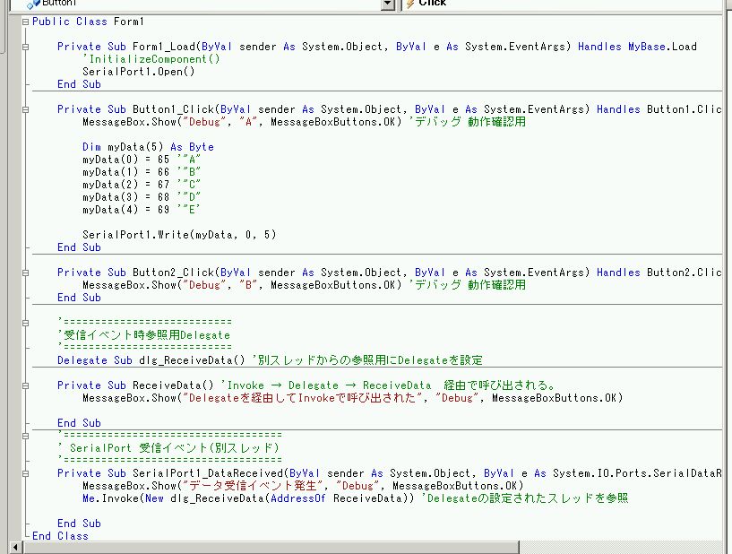Click the Button1 object icon in combo
The image size is (732, 554).
(33, 4)
